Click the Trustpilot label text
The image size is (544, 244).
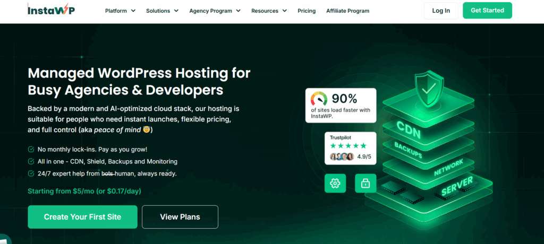[x=341, y=137]
